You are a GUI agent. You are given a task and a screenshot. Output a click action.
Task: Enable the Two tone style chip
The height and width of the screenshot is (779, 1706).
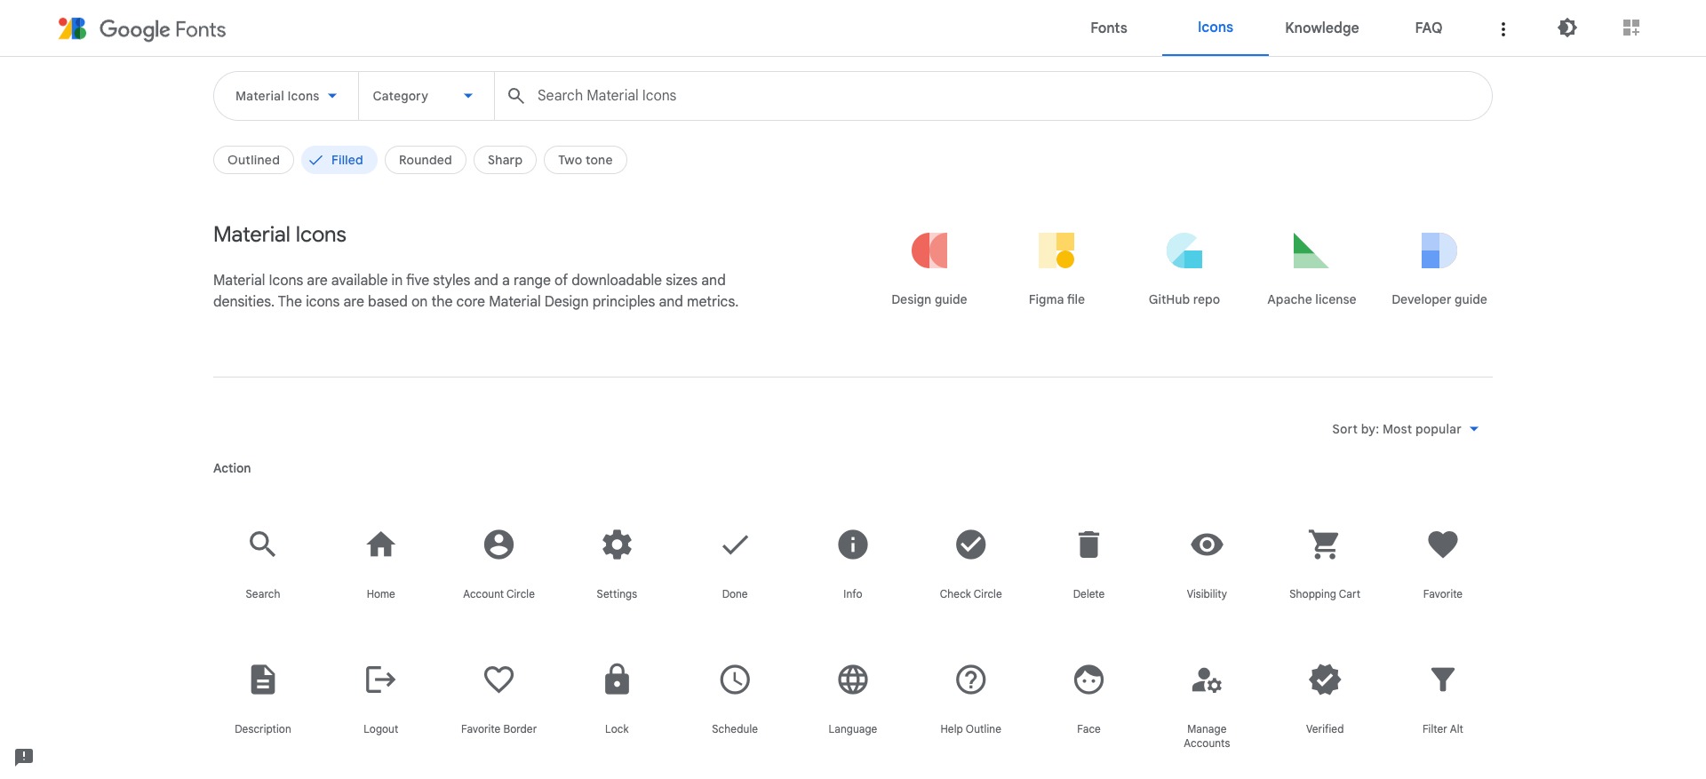click(586, 160)
